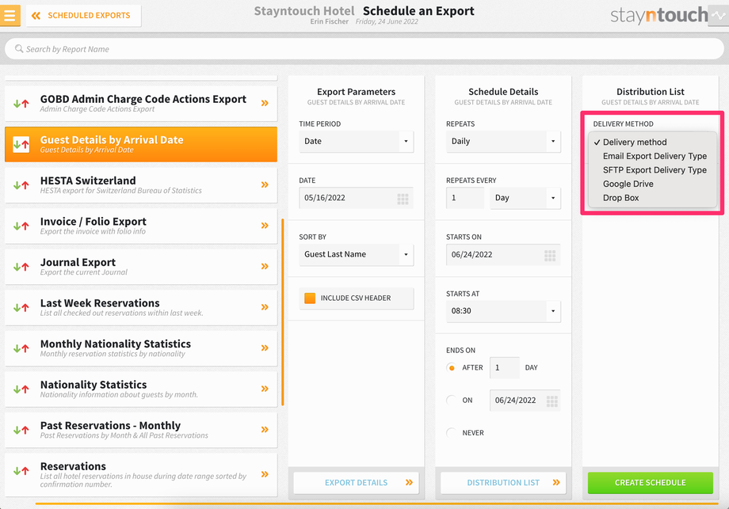The width and height of the screenshot is (729, 509).
Task: Open Nationality Statistics double chevron
Action: click(265, 389)
